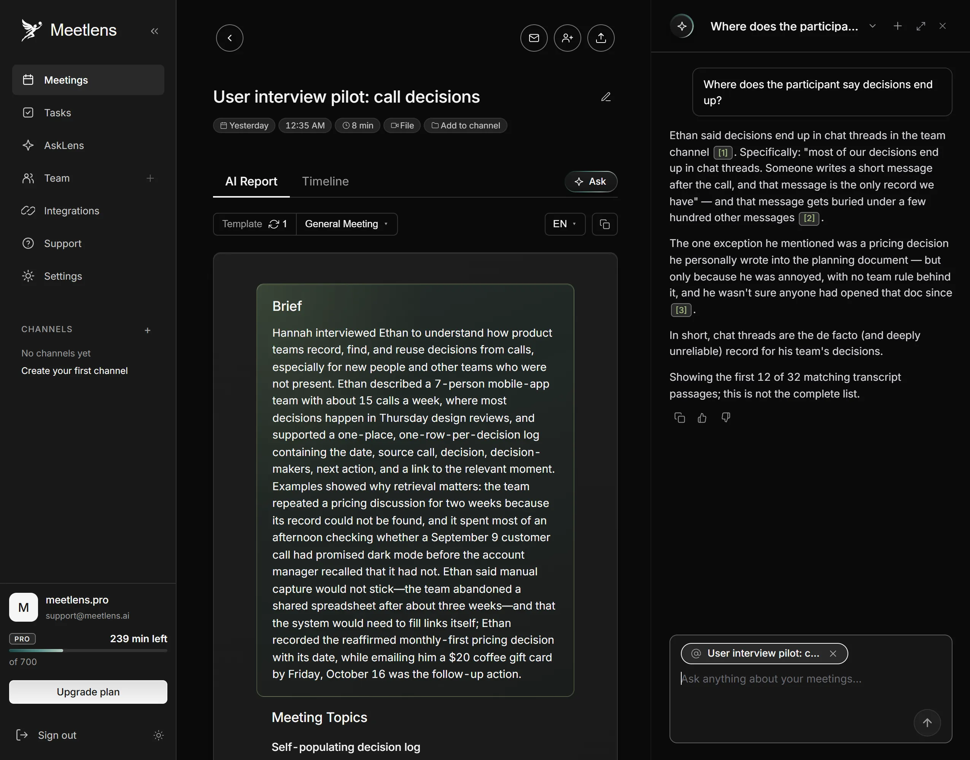Switch to the Timeline tab
This screenshot has width=970, height=760.
click(325, 182)
